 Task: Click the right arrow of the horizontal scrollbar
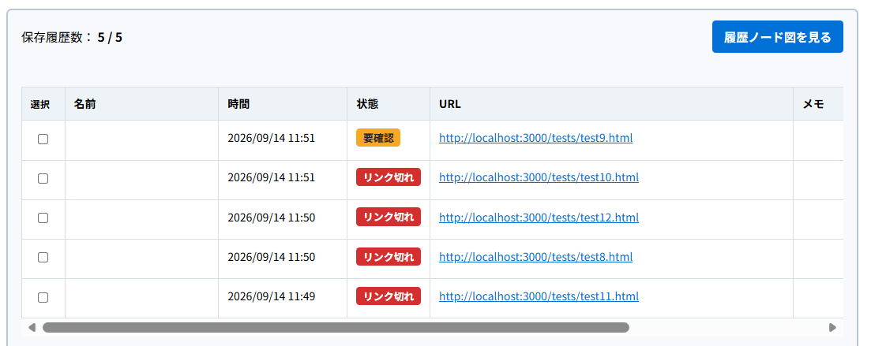pos(832,327)
